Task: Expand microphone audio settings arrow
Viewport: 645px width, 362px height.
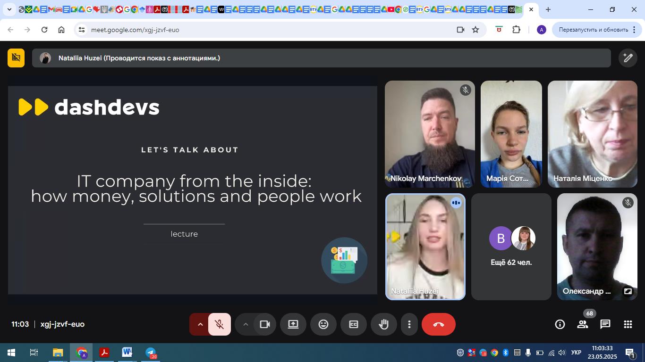Action: tap(200, 324)
